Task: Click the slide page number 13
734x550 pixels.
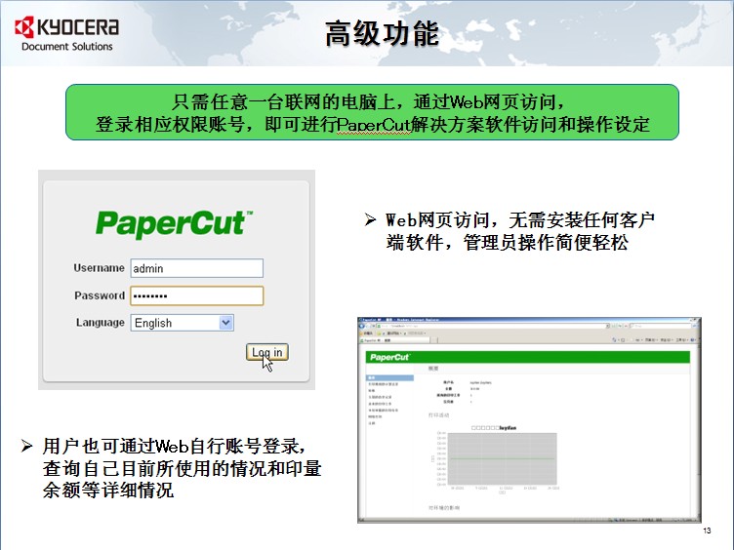Action: click(x=707, y=530)
